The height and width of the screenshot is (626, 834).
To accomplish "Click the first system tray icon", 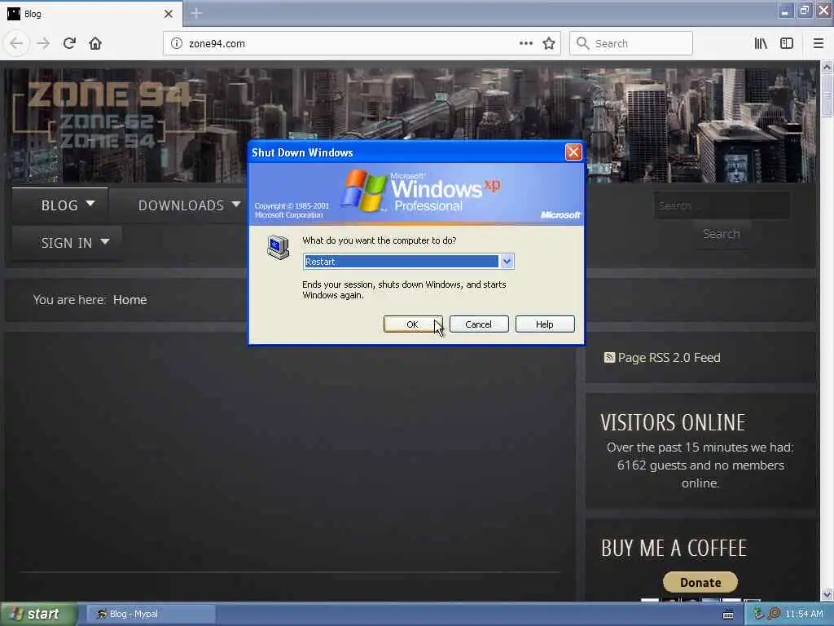I will [758, 614].
